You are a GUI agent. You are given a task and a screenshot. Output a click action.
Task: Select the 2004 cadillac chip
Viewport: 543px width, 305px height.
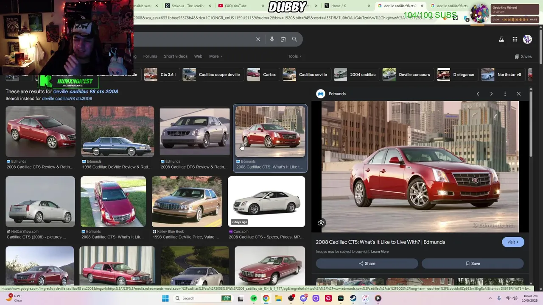pyautogui.click(x=356, y=75)
